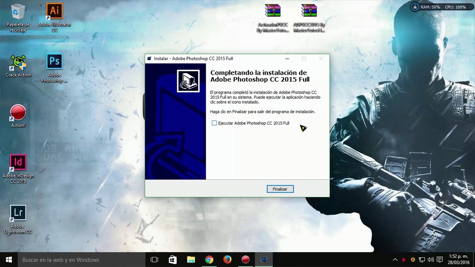Click the Finalizar button
Screen dimensions: 475x267
click(280, 189)
